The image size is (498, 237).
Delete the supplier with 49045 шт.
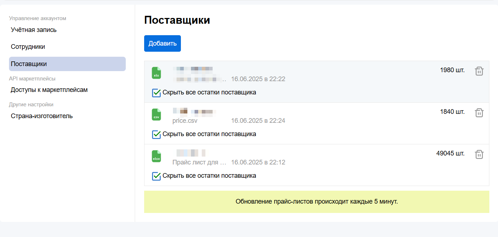click(x=479, y=154)
